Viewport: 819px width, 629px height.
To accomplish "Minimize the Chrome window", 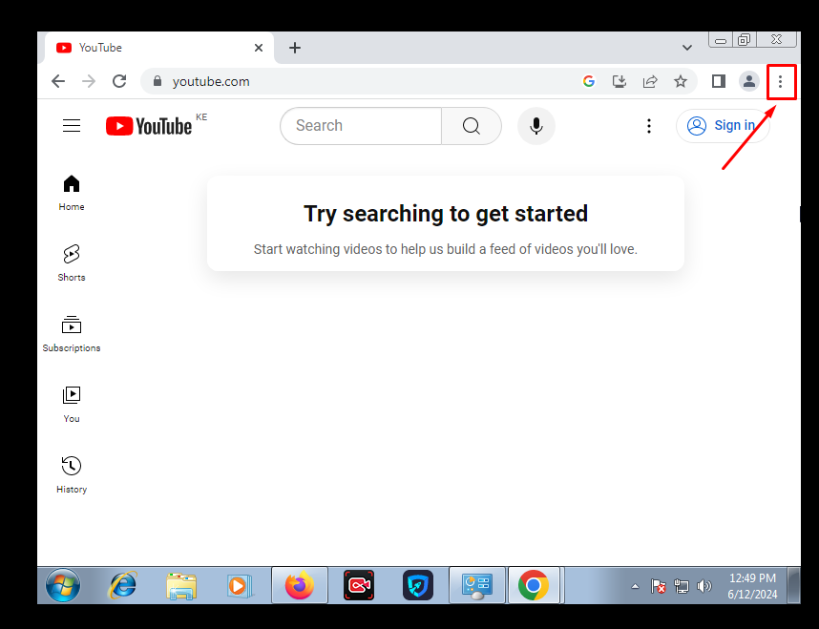I will pyautogui.click(x=721, y=40).
